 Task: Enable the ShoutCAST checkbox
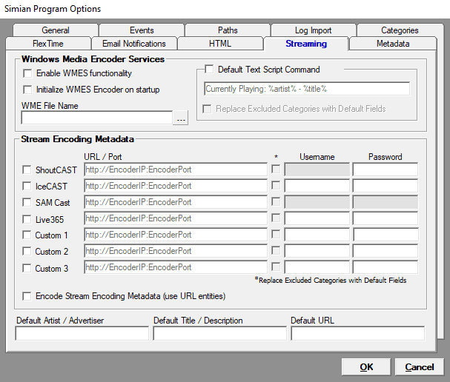tap(27, 170)
